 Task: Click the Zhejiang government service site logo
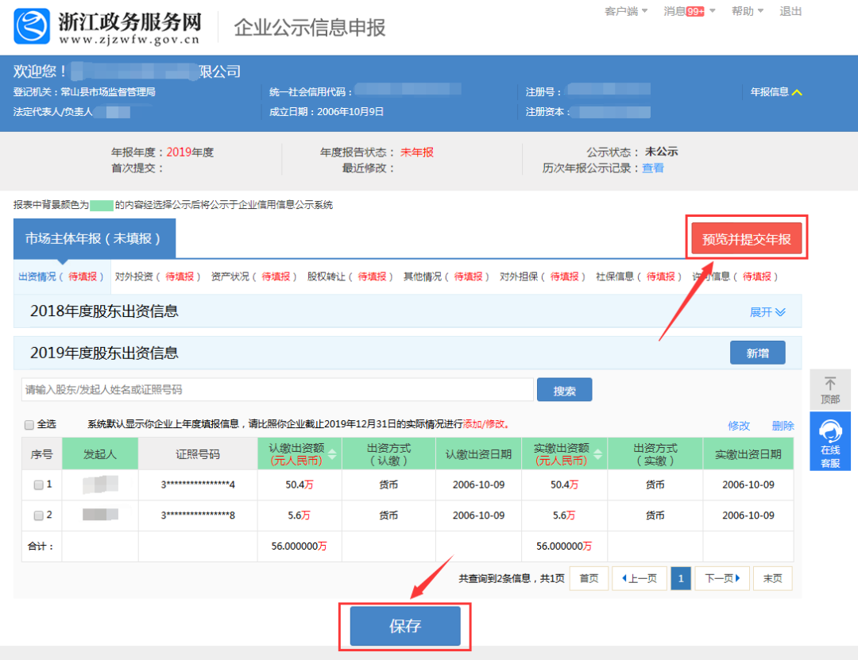[32, 26]
